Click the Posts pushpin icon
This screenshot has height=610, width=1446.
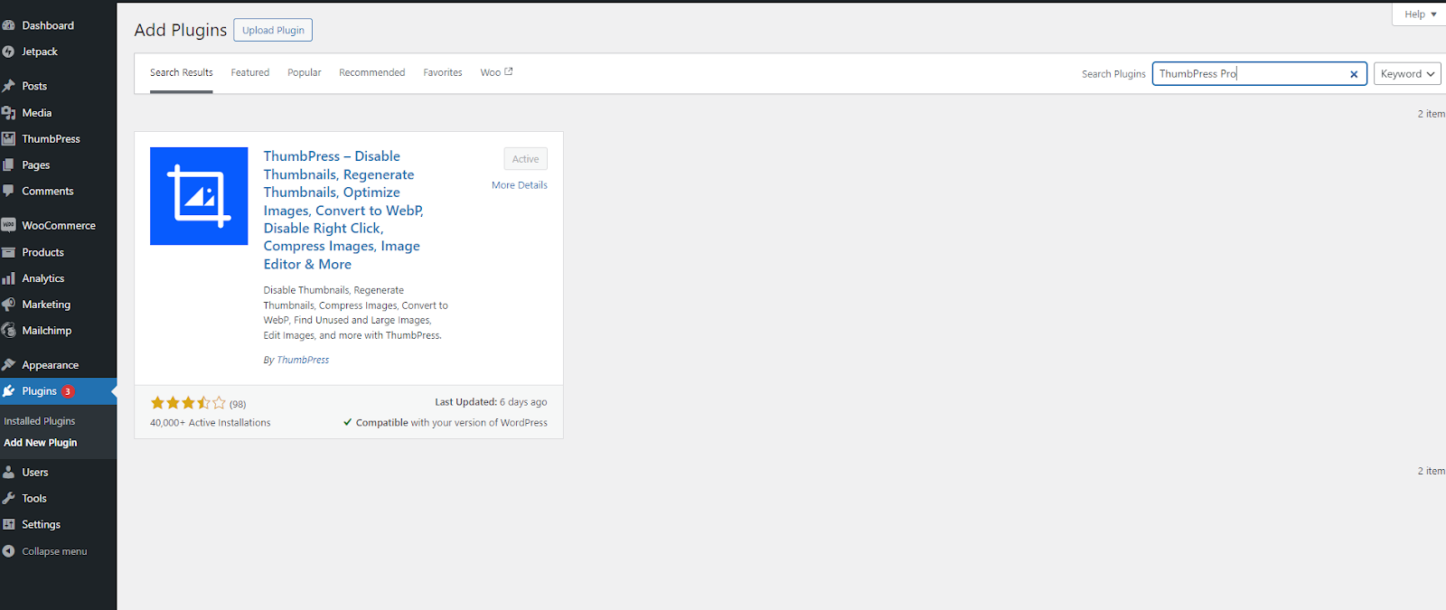click(x=8, y=86)
